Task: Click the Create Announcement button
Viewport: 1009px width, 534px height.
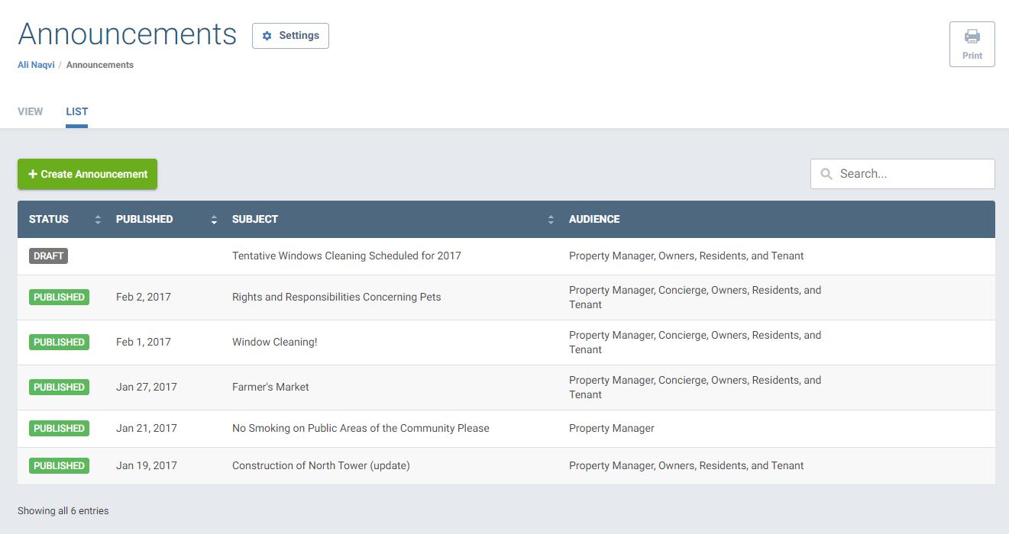Action: point(87,174)
